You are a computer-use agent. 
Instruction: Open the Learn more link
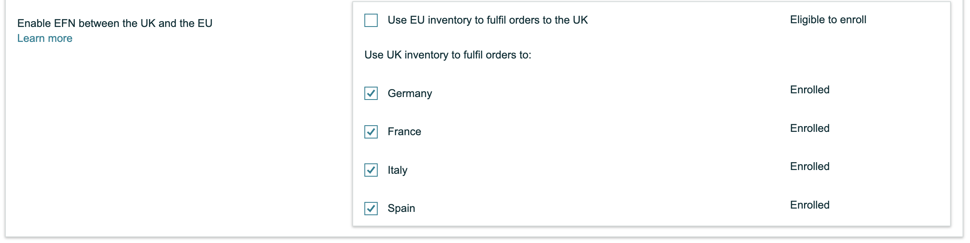[45, 38]
